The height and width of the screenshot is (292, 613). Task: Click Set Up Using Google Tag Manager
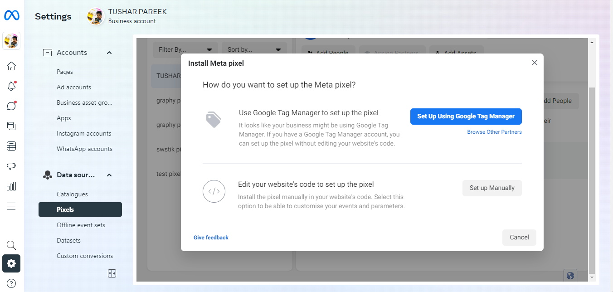pos(466,116)
